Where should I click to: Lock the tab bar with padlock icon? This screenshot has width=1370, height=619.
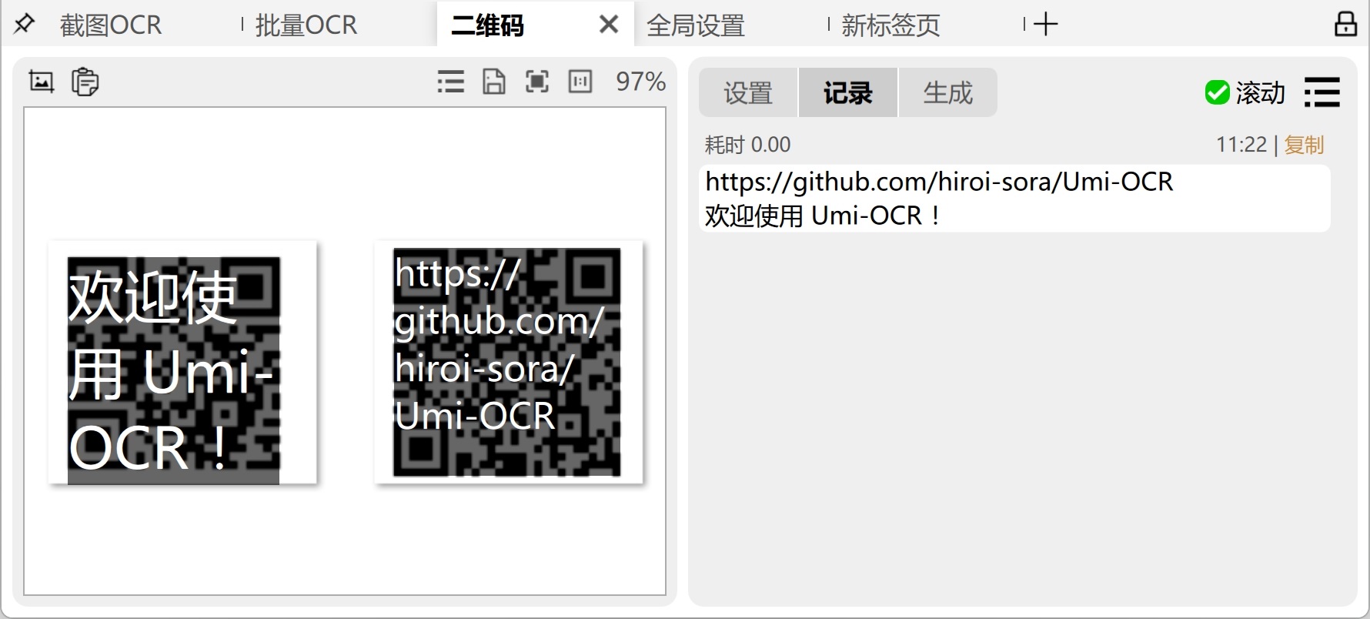(1345, 24)
